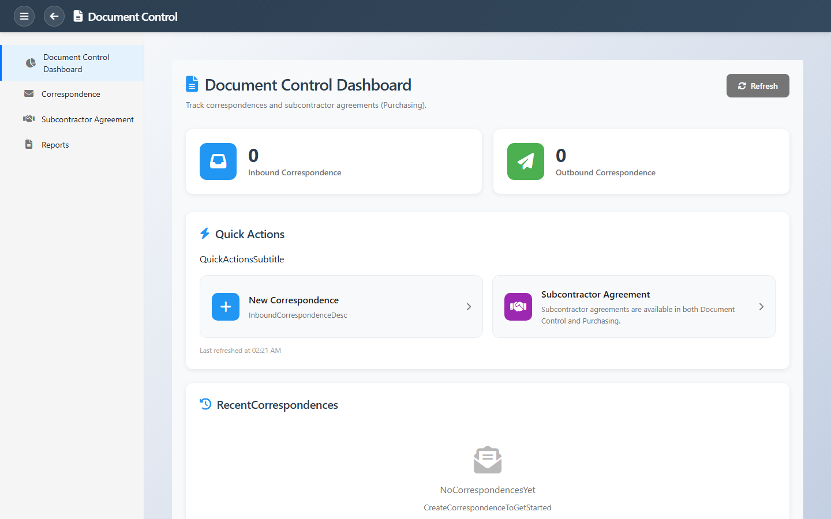Click the envelope icon beside Correspondence
Image resolution: width=831 pixels, height=519 pixels.
pyautogui.click(x=29, y=94)
